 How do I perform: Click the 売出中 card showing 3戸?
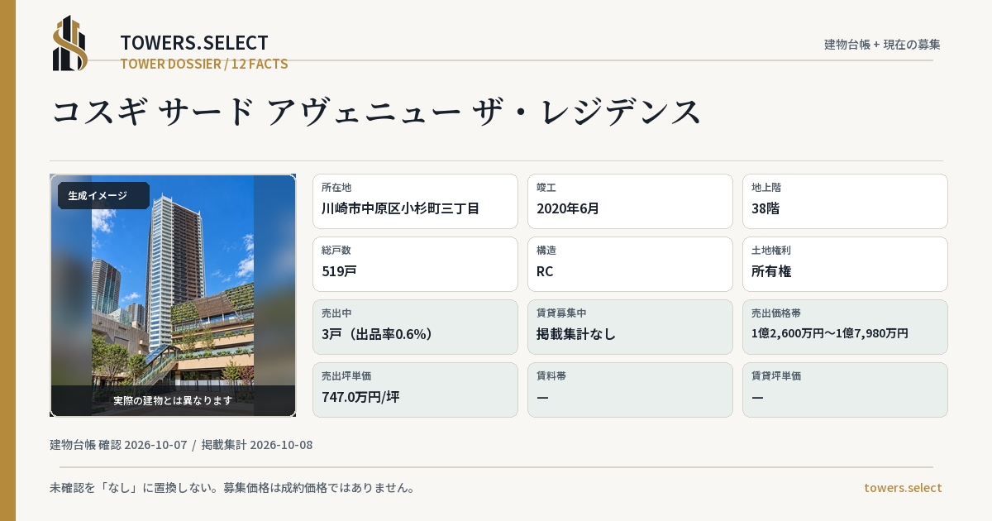coord(415,327)
